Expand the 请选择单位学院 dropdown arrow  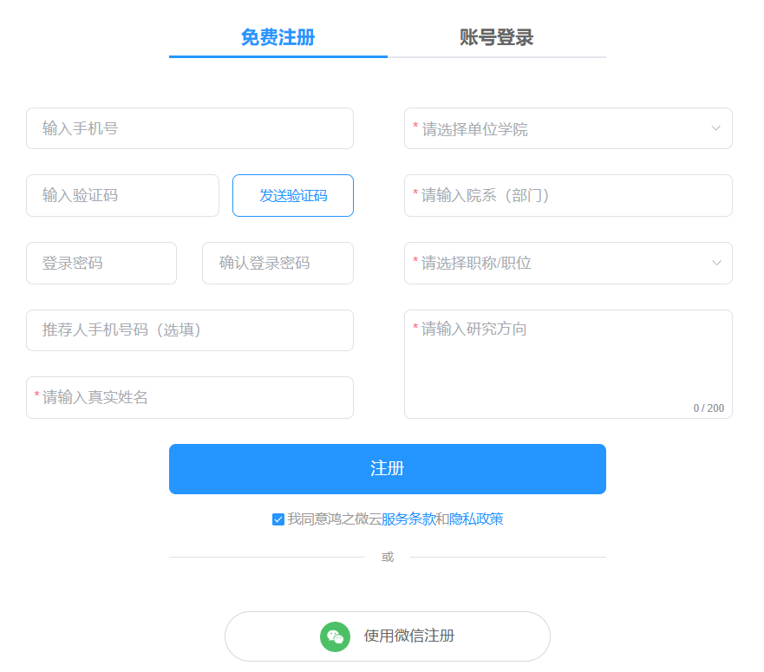coord(715,128)
